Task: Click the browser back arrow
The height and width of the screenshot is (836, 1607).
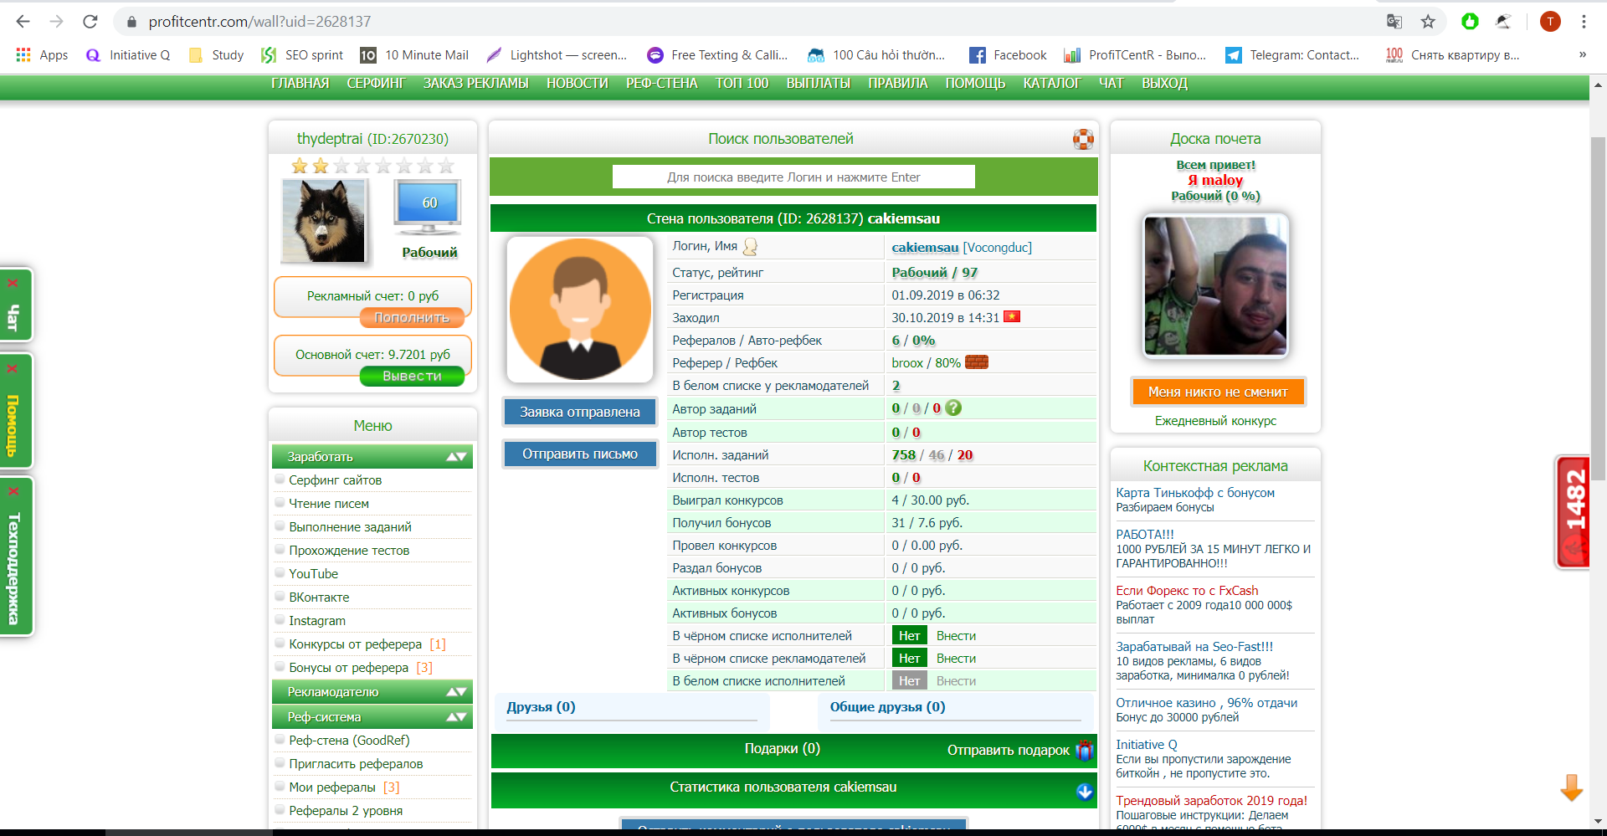Action: pyautogui.click(x=23, y=22)
